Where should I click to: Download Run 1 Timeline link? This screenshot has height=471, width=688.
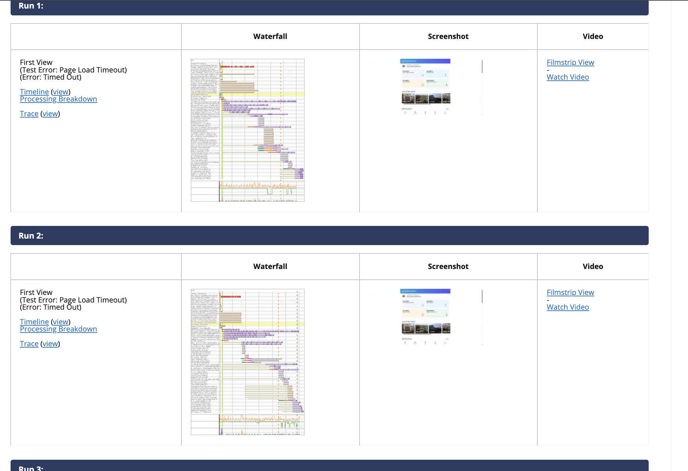(x=34, y=92)
